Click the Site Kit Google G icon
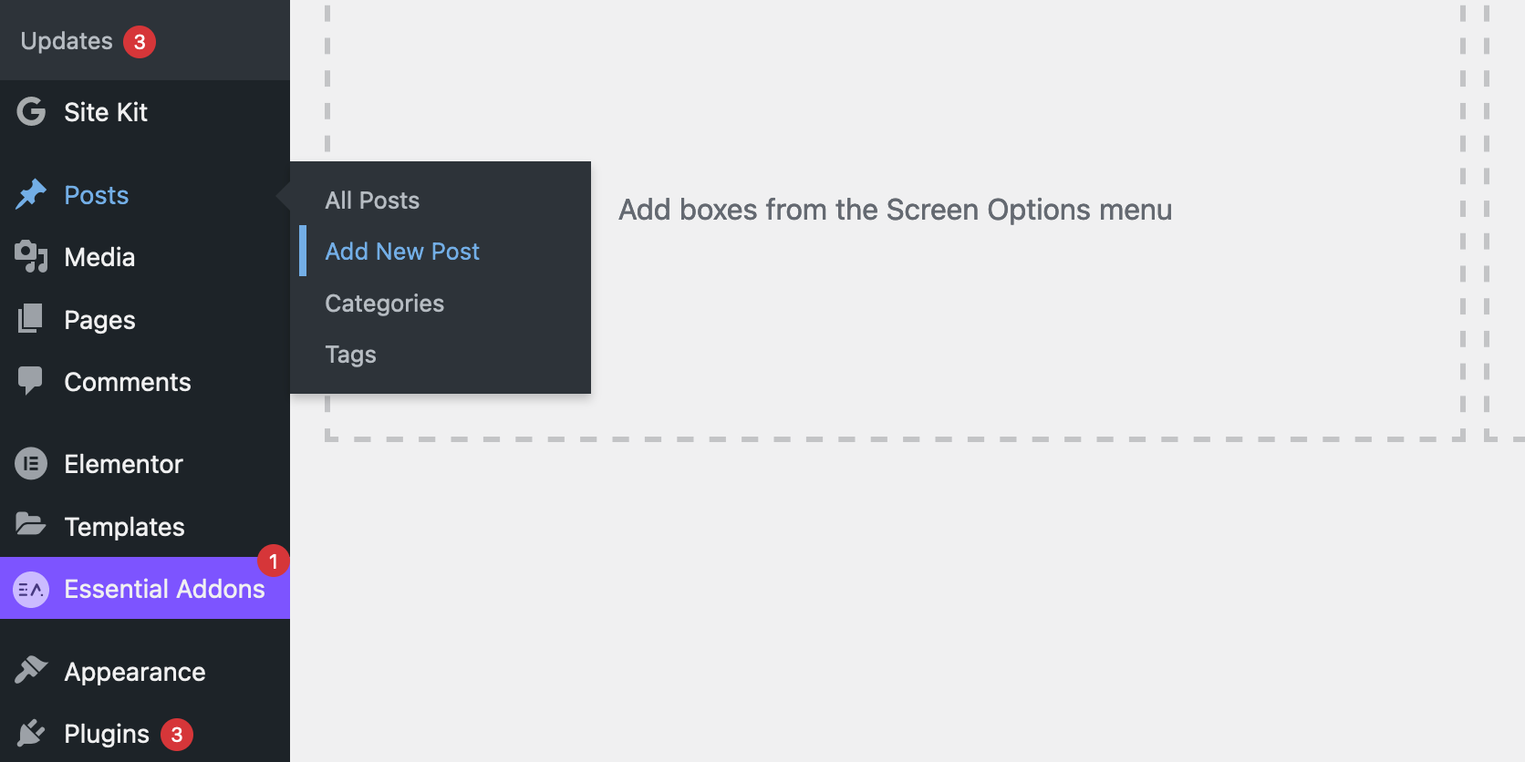The width and height of the screenshot is (1525, 762). click(31, 112)
